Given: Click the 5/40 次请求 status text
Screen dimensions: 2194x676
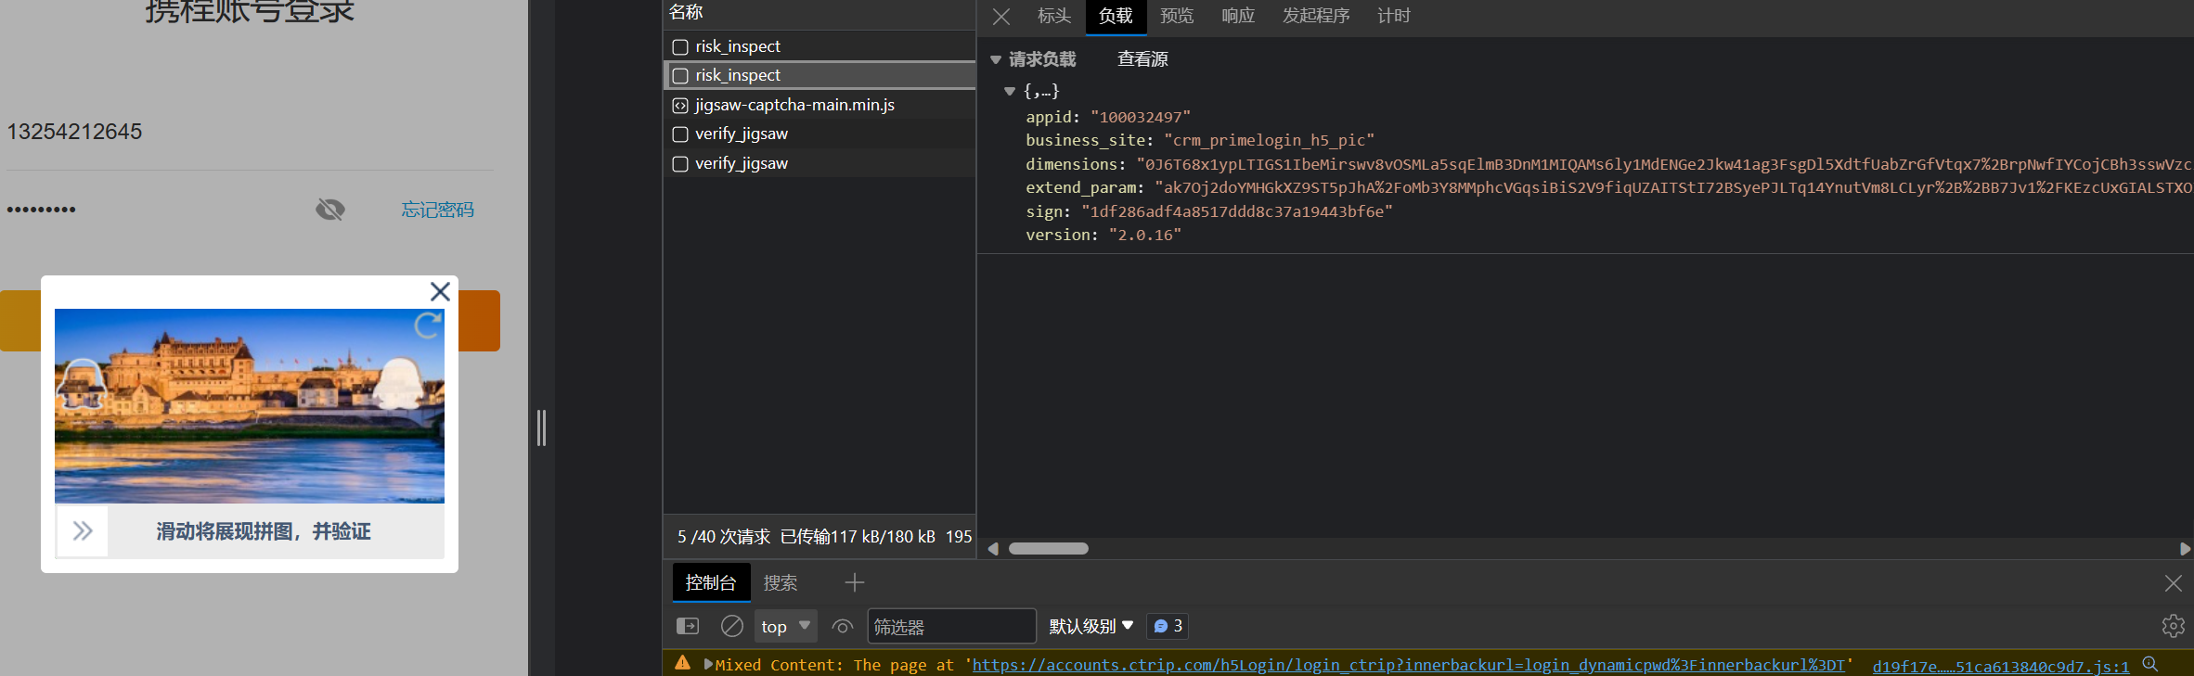Looking at the screenshot, I should point(724,537).
